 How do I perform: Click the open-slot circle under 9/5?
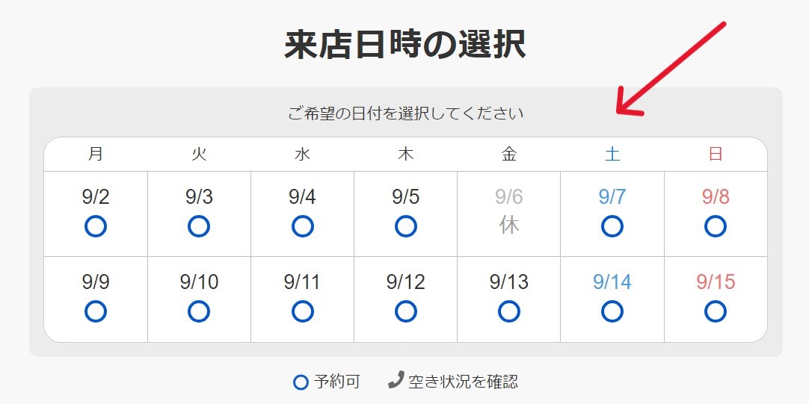(405, 226)
